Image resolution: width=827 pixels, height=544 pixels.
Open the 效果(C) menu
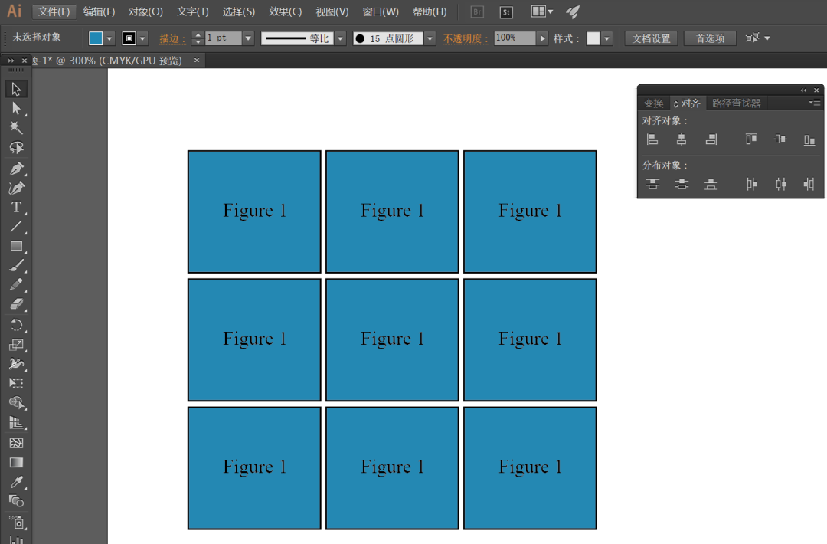[x=286, y=11]
